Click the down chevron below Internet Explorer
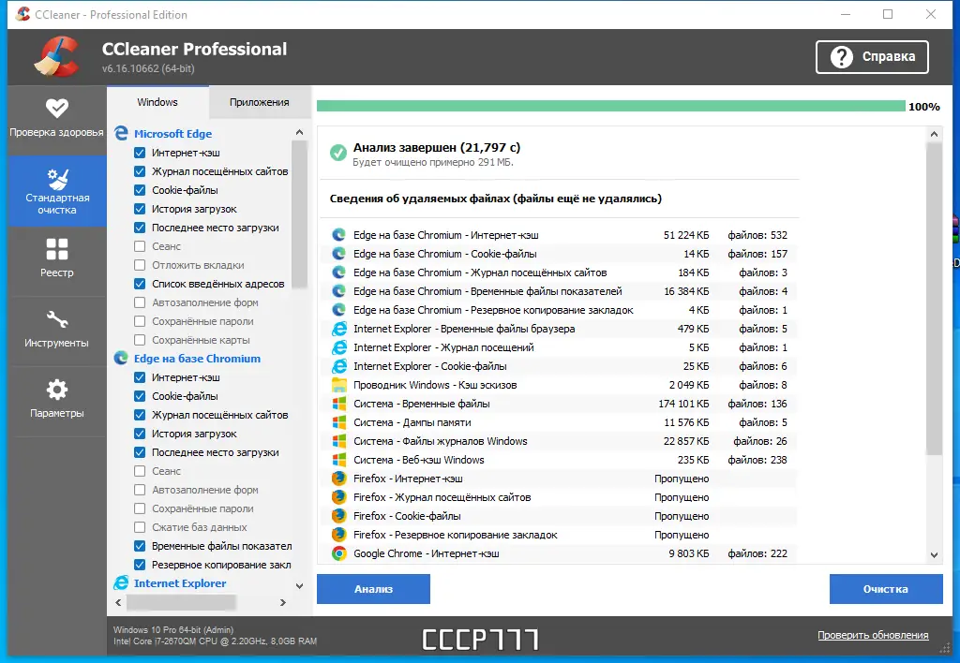Viewport: 960px width, 663px height. click(299, 583)
